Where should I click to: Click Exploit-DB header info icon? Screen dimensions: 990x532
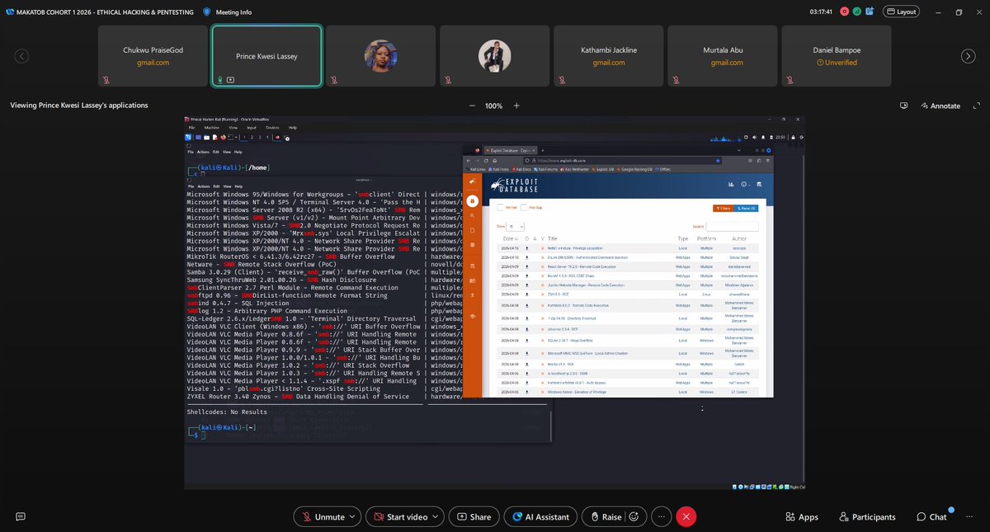(744, 184)
